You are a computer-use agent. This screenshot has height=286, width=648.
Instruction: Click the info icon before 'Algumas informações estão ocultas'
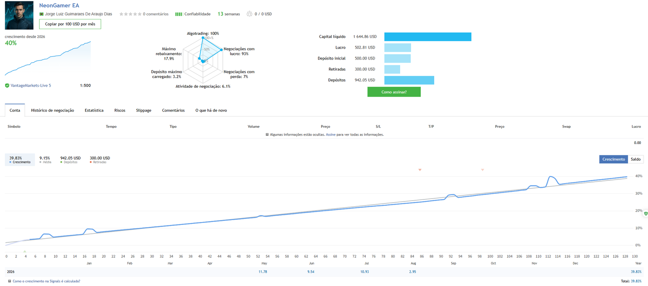click(x=267, y=134)
